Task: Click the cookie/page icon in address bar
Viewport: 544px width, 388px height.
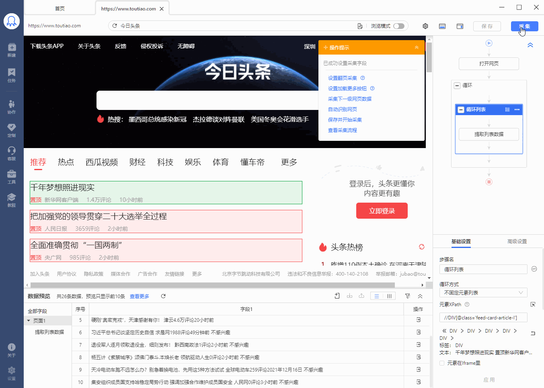Action: click(x=360, y=26)
